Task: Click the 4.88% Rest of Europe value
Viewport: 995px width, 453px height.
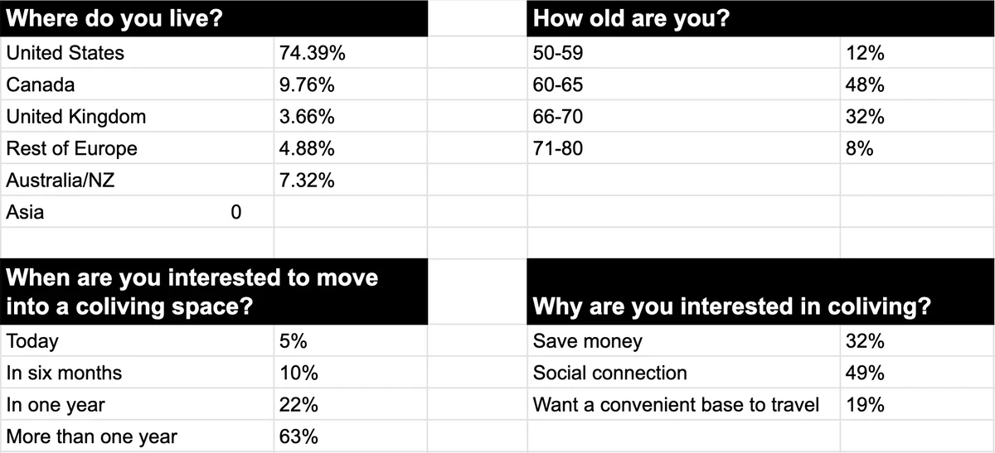Action: pos(351,149)
